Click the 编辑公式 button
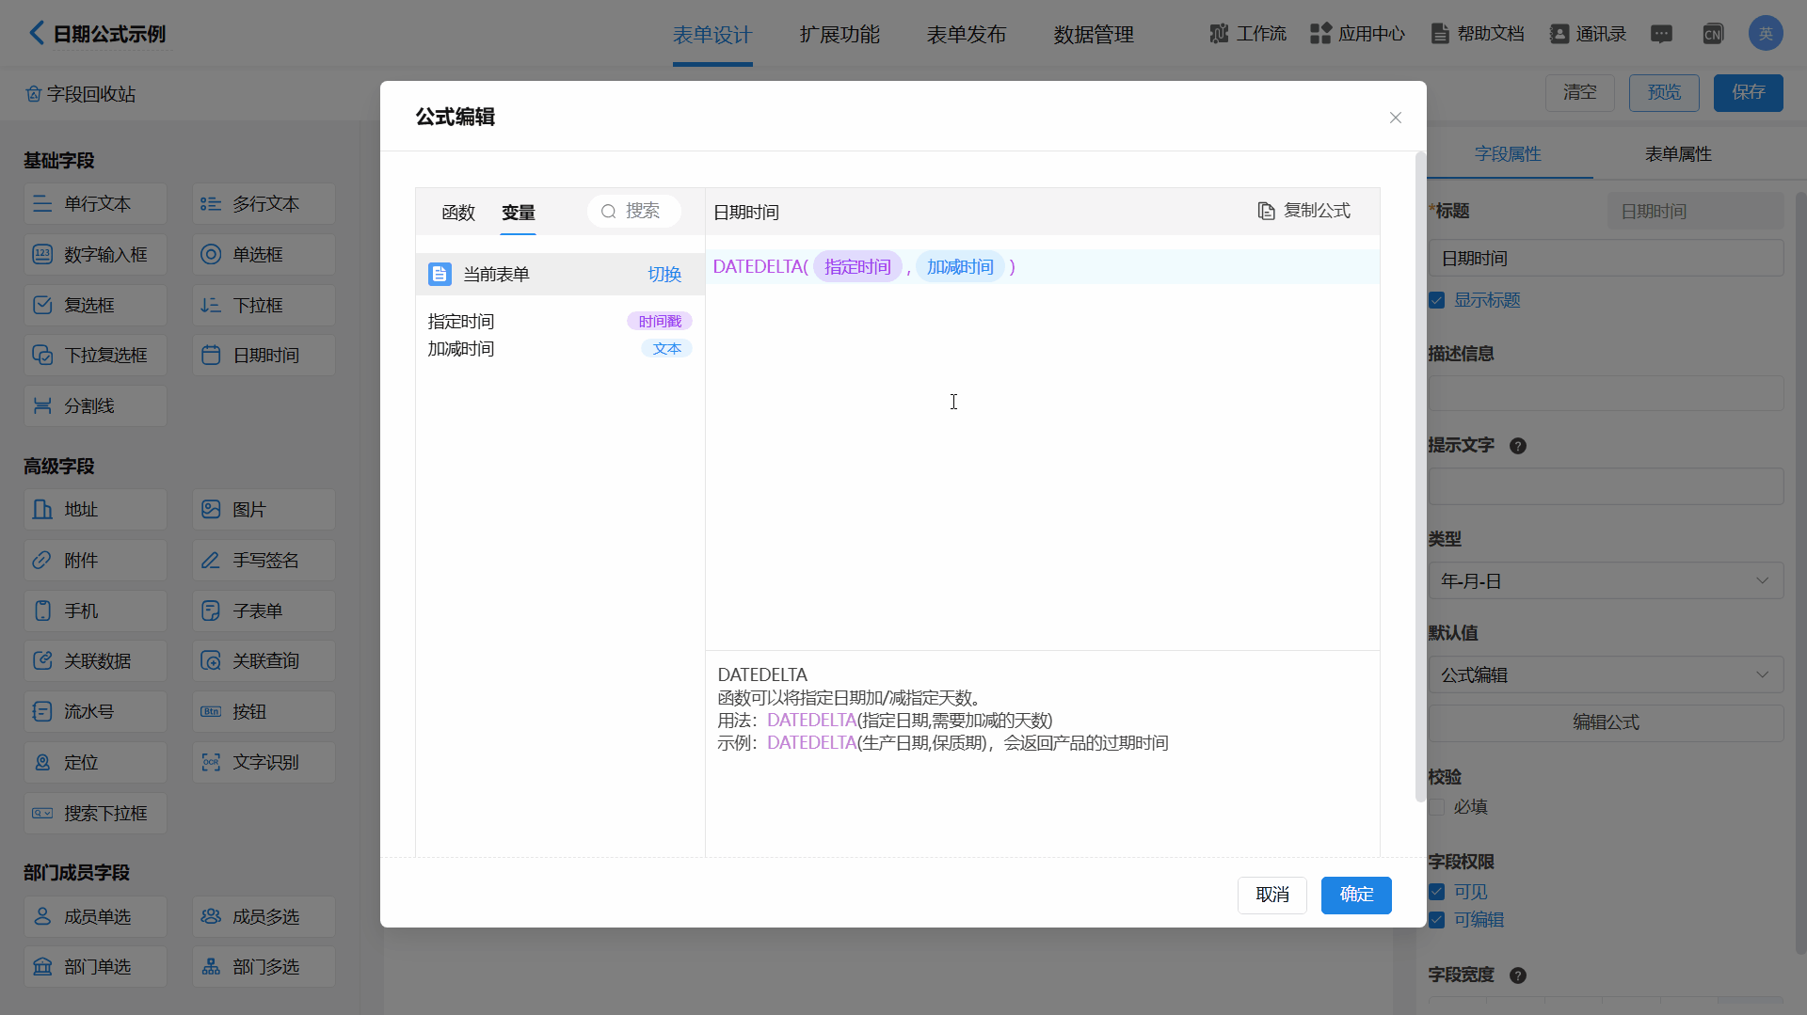The image size is (1807, 1015). click(x=1606, y=722)
